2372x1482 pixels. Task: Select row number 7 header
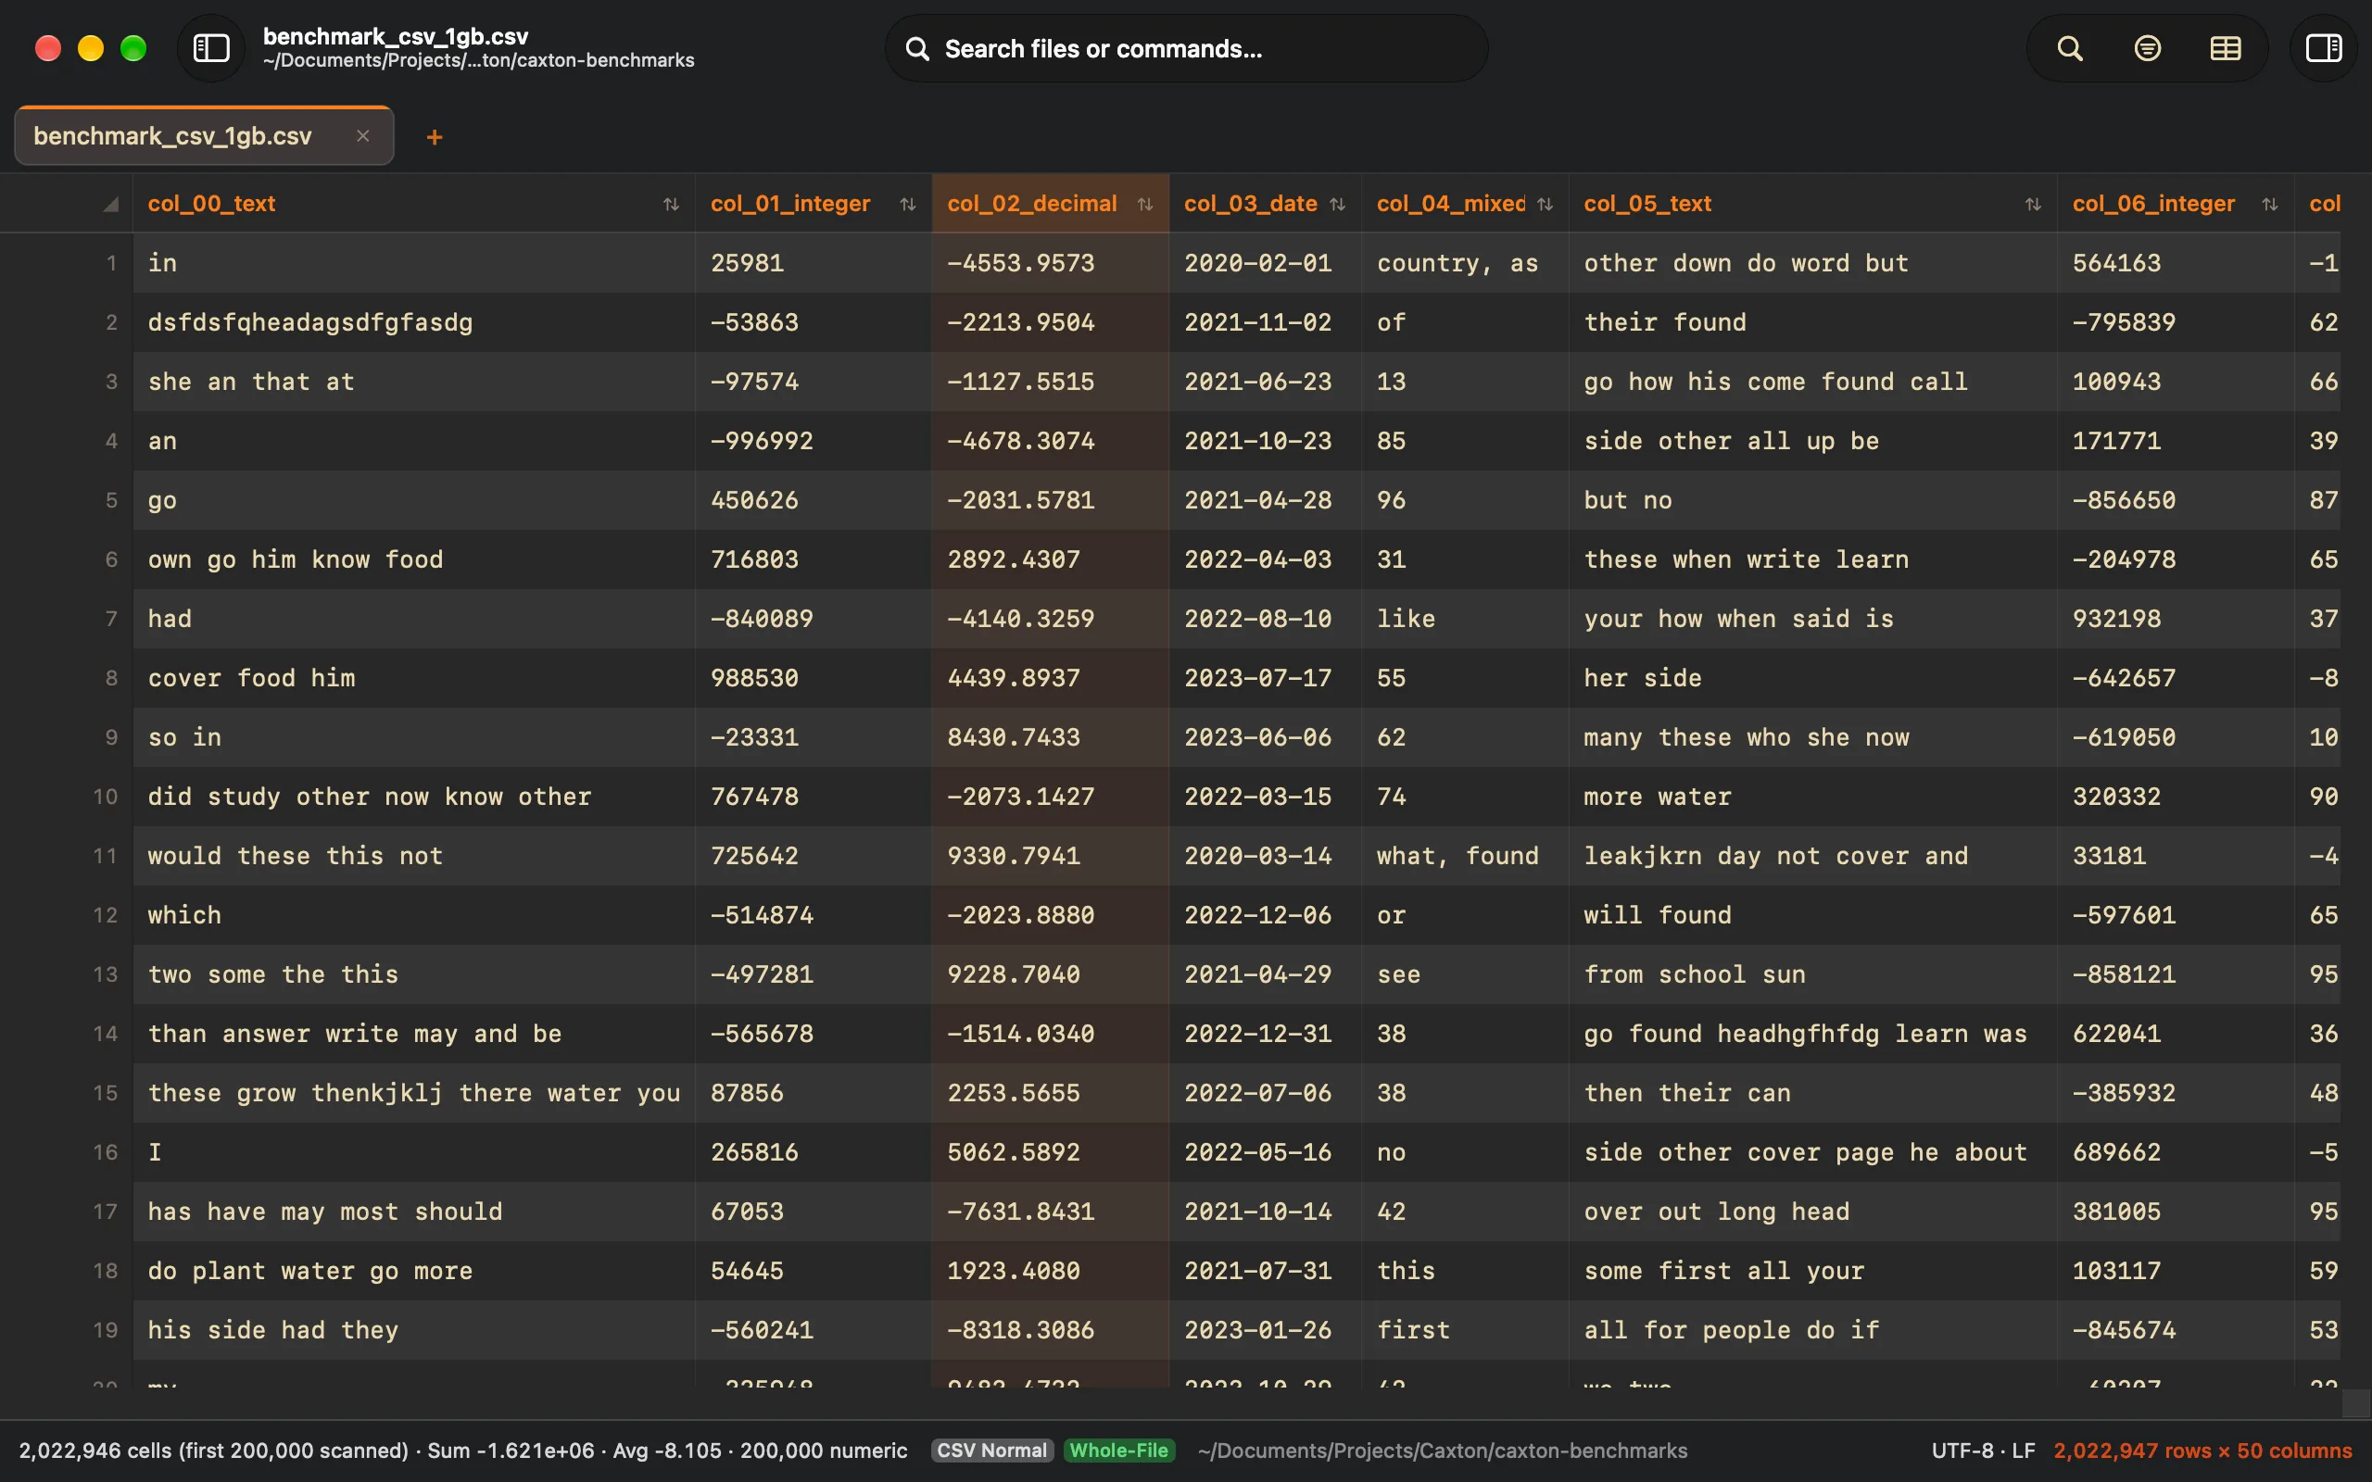[67, 619]
